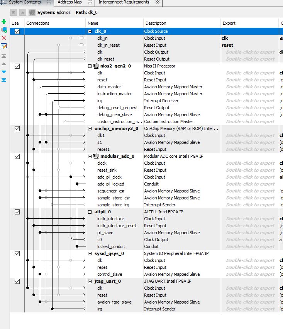The height and width of the screenshot is (329, 283).
Task: Close the Address Map tab
Action: (x=90, y=2)
